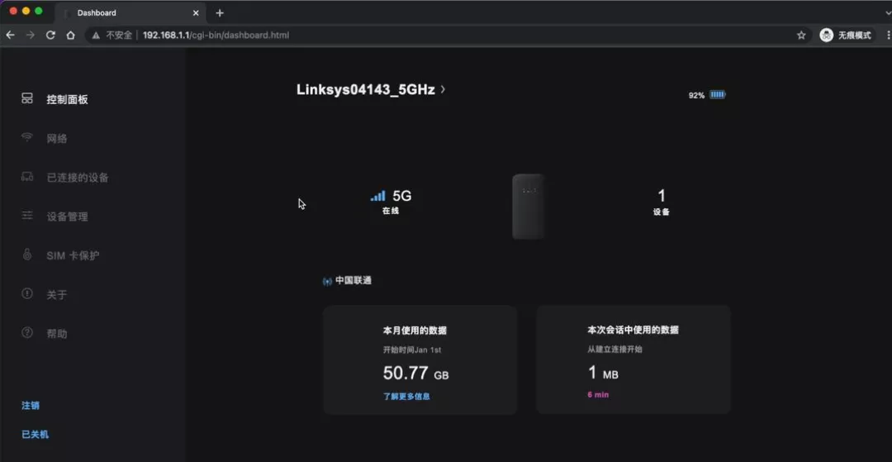This screenshot has height=462, width=892.
Task: Click the battery level icon
Action: pyautogui.click(x=718, y=95)
